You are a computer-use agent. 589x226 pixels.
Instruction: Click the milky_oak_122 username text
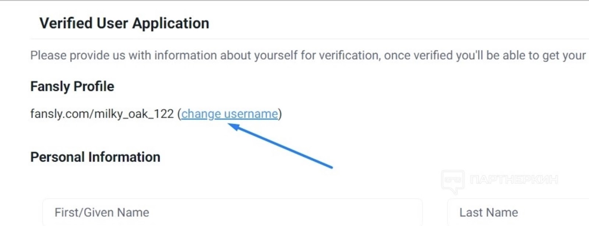[x=134, y=114]
